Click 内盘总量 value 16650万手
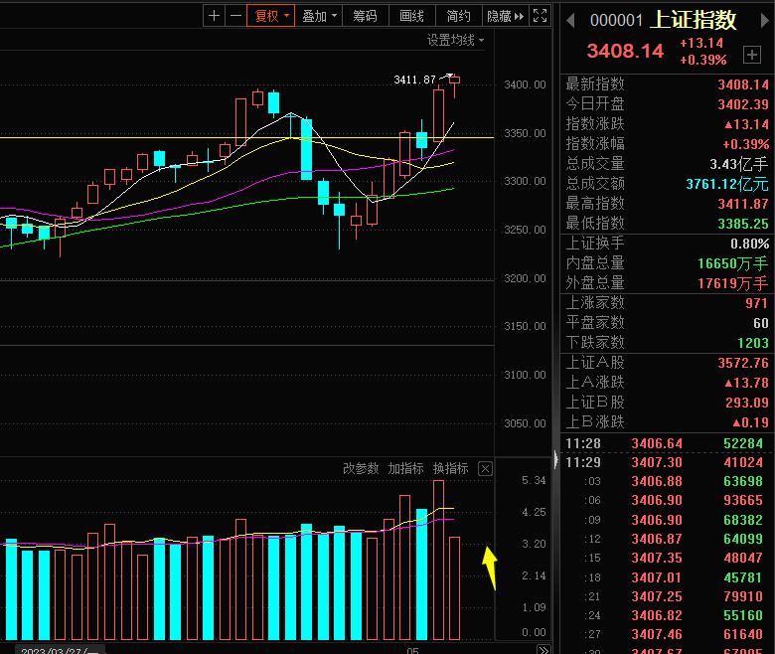Viewport: 775px width, 654px height. [x=732, y=263]
